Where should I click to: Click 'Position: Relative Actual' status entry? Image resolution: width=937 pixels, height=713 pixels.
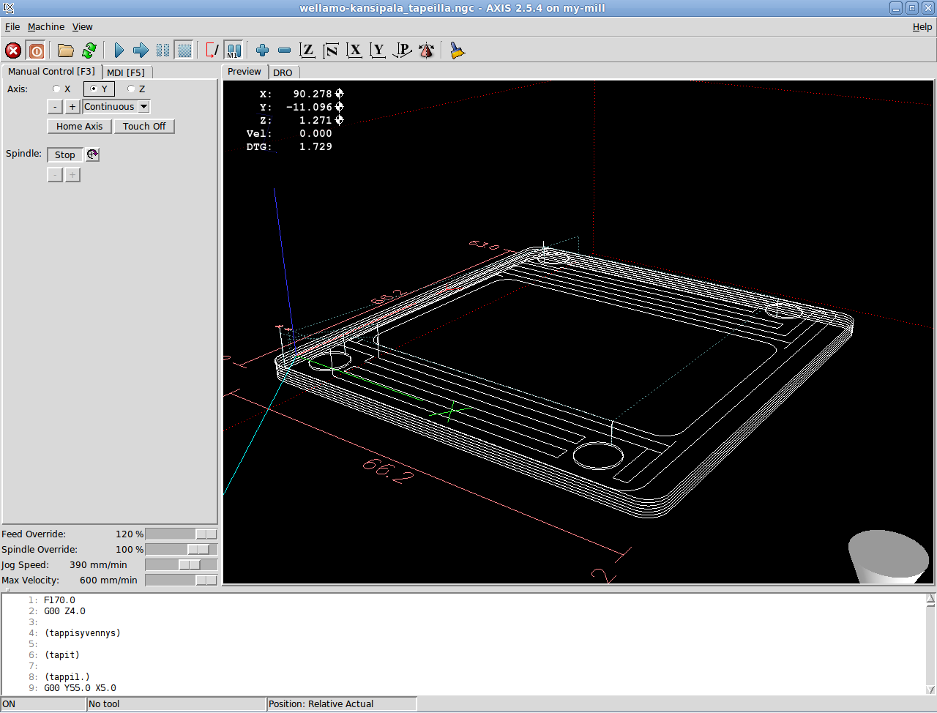coord(342,704)
